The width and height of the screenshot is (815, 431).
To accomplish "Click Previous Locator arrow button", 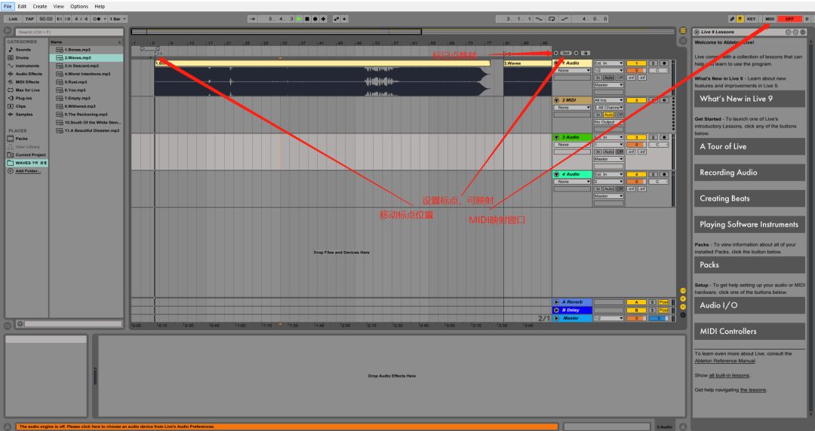I will pyautogui.click(x=555, y=53).
